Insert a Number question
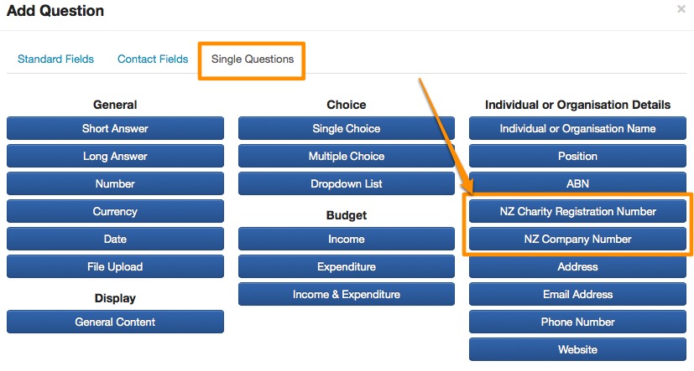This screenshot has height=371, width=694. click(x=115, y=184)
